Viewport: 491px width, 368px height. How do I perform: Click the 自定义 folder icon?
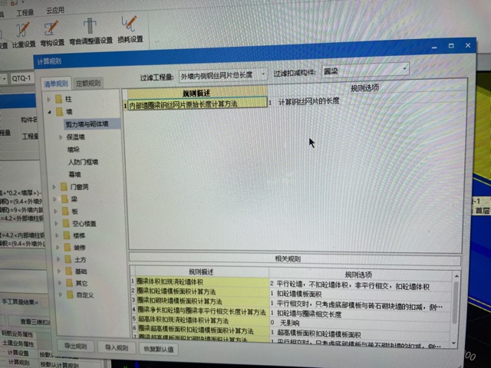click(71, 294)
